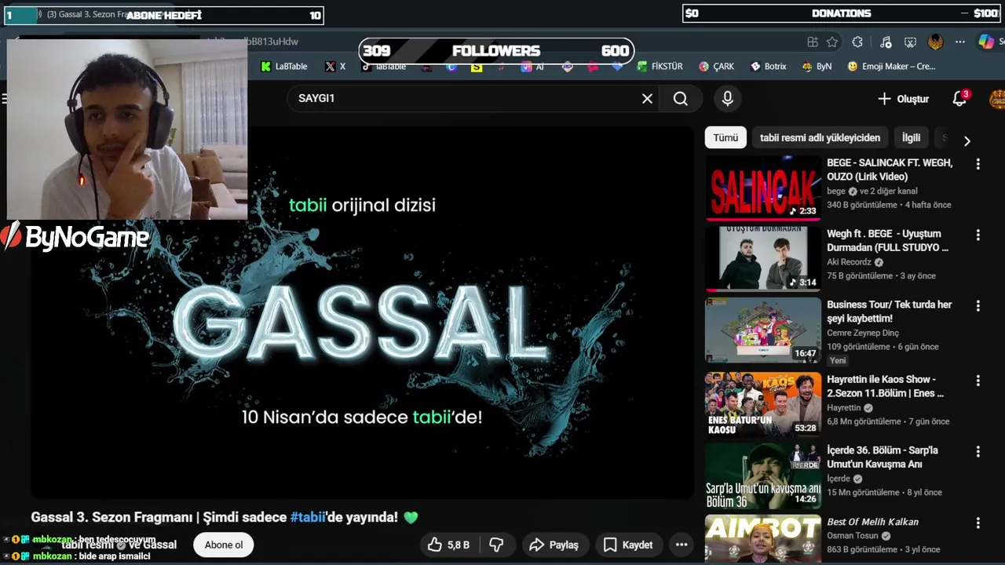Click '15 Mn görüntüleme • 8 yıl önce'
Screen dimensions: 1005x565
tap(884, 492)
